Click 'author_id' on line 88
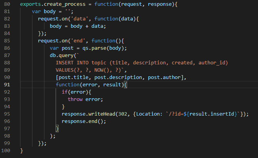Screen dimensions: 258x158 212,63
